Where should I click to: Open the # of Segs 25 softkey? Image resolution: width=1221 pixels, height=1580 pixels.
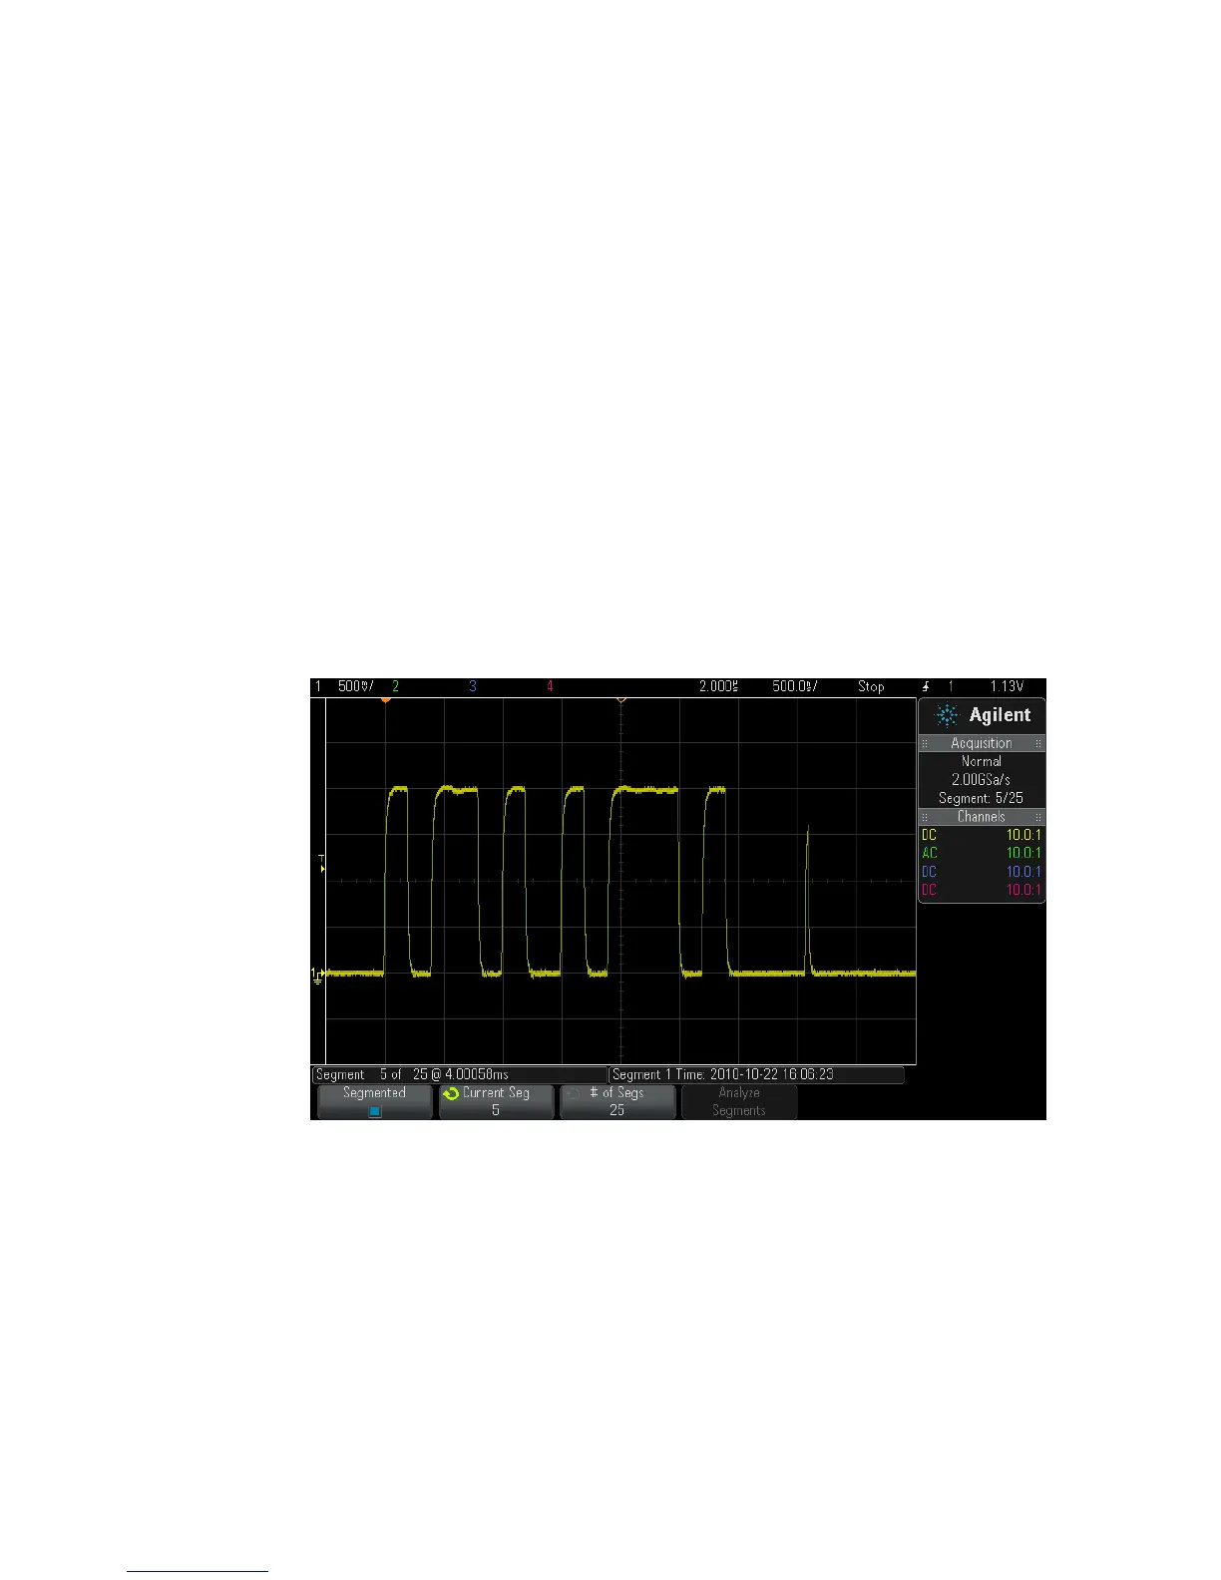pos(616,1101)
